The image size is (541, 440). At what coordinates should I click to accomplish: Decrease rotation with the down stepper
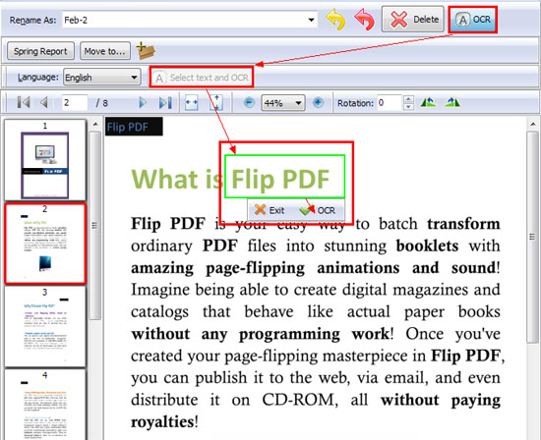tap(408, 106)
